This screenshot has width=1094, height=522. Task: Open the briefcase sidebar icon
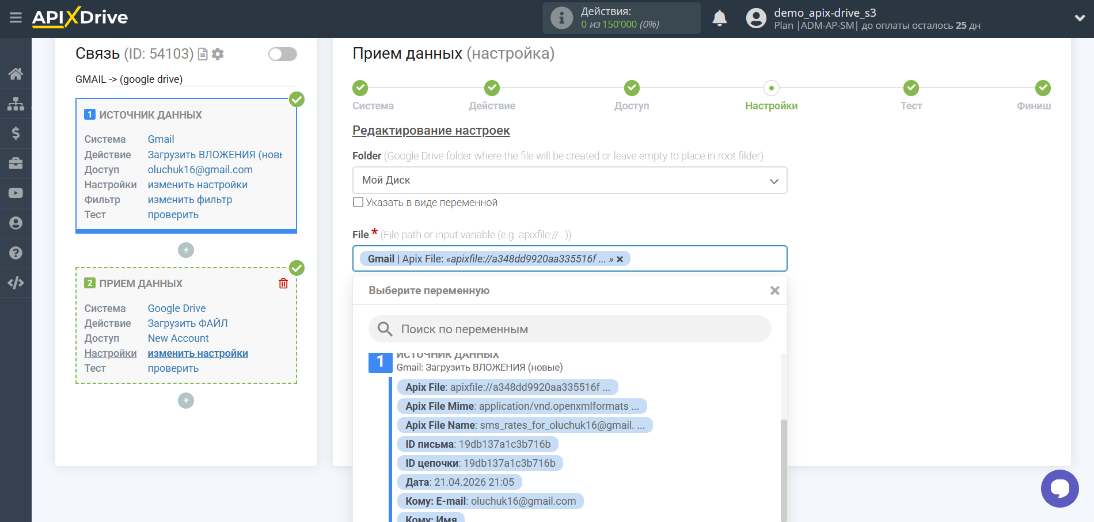point(16,163)
